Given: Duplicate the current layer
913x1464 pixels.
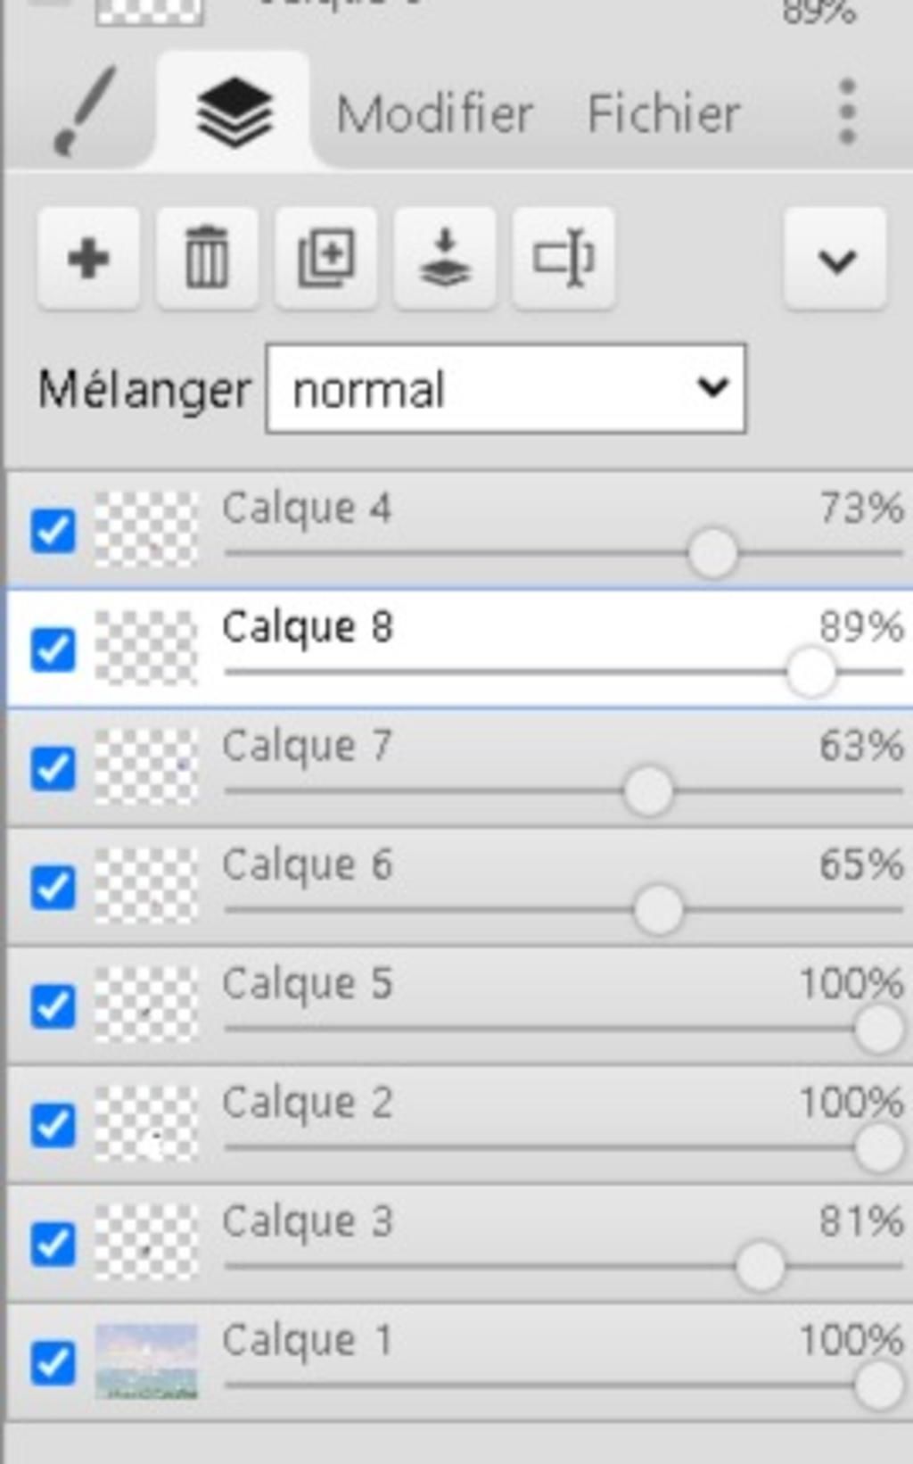Looking at the screenshot, I should point(326,260).
